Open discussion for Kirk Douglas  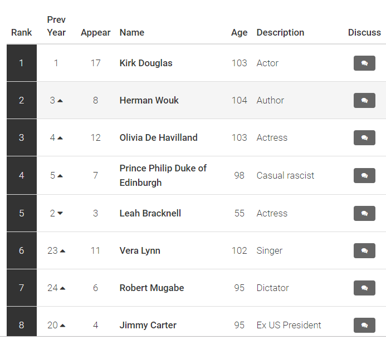tap(364, 63)
